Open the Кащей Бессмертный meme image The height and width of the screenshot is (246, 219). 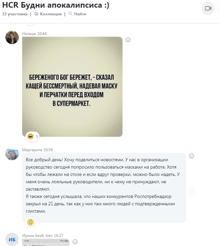72,87
